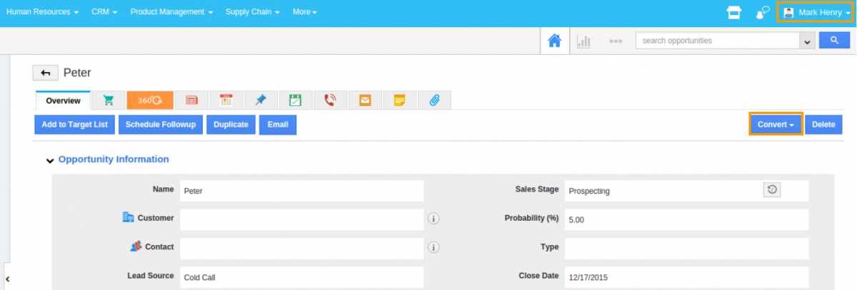
Task: Click the Schedule Followup button
Action: click(161, 125)
